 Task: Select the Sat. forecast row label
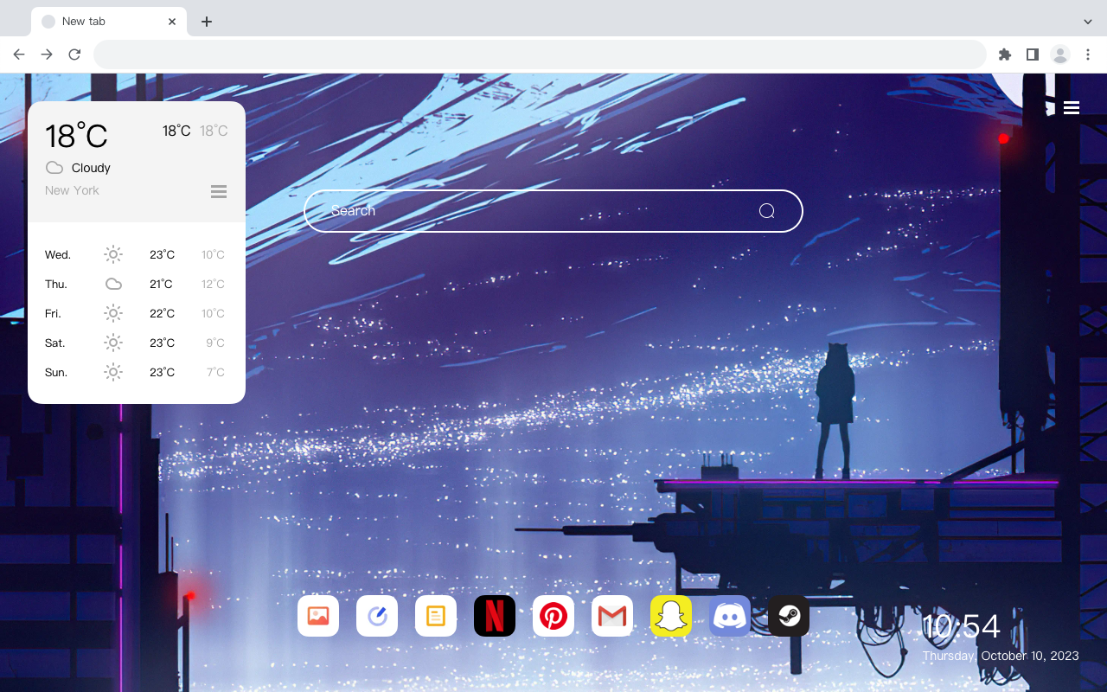[55, 343]
